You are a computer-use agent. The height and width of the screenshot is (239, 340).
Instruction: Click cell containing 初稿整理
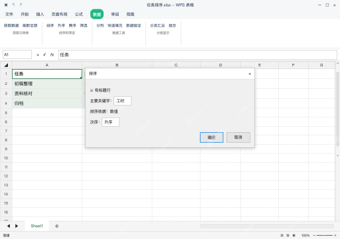click(47, 84)
